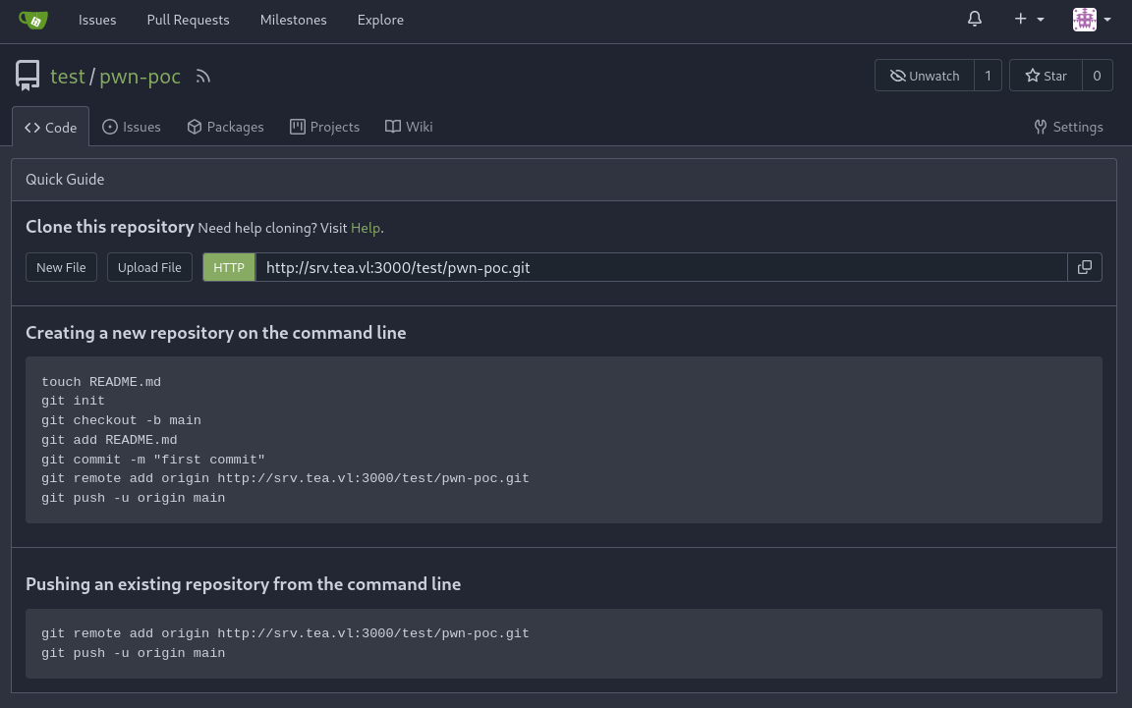Click the 'git add README.md' line

109,440
